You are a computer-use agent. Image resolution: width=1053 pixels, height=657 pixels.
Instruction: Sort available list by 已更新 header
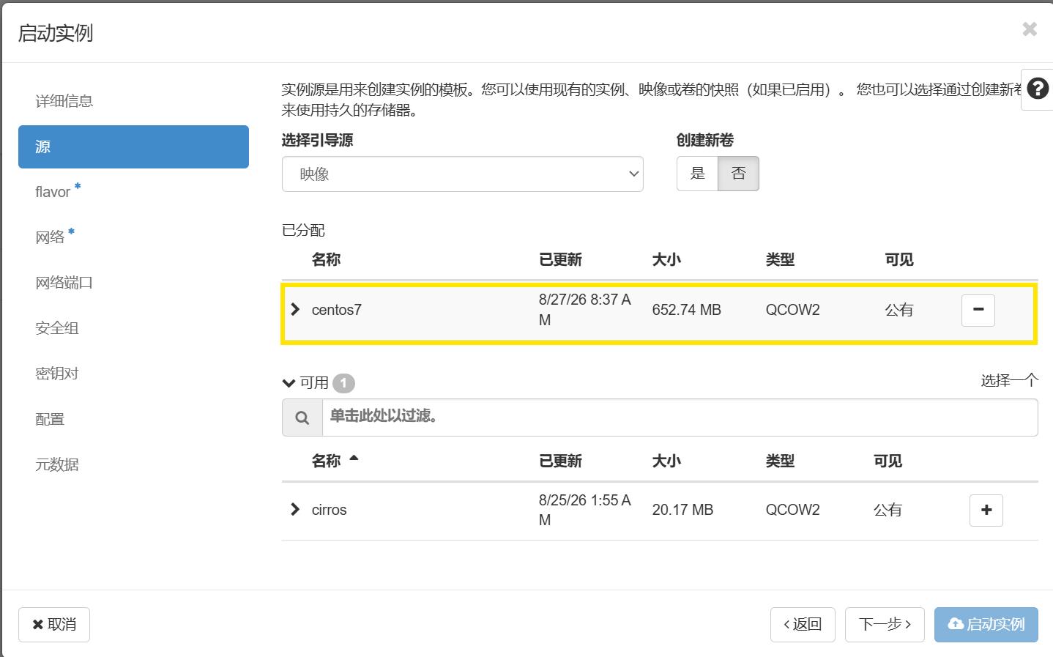click(x=560, y=461)
